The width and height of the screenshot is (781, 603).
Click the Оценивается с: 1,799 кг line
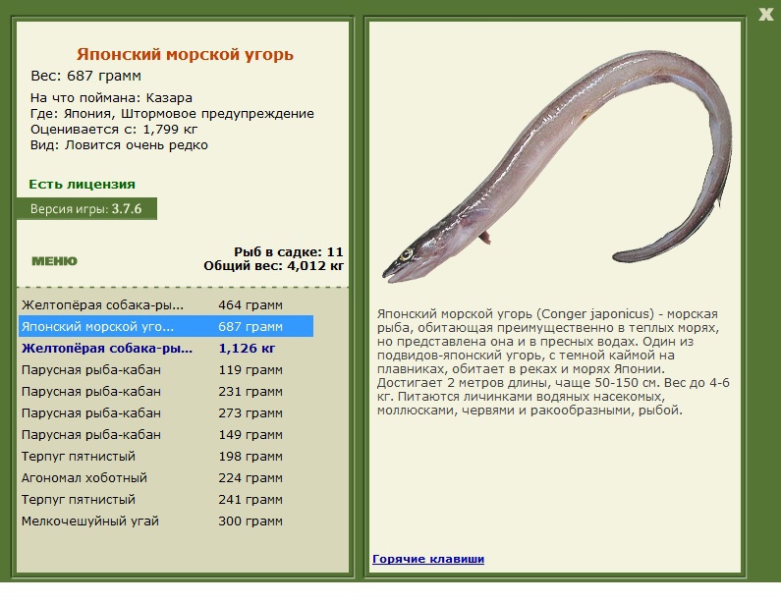pos(114,130)
